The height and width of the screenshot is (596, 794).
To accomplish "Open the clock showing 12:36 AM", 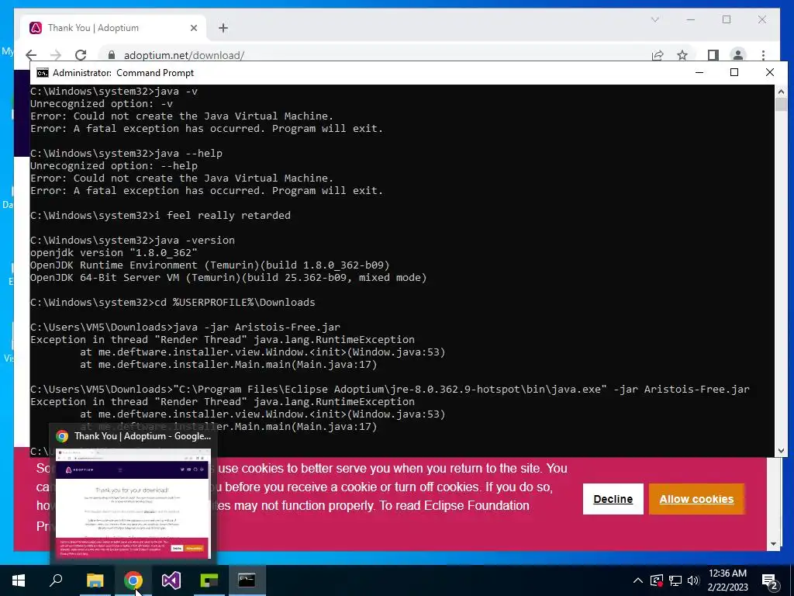I will (727, 580).
